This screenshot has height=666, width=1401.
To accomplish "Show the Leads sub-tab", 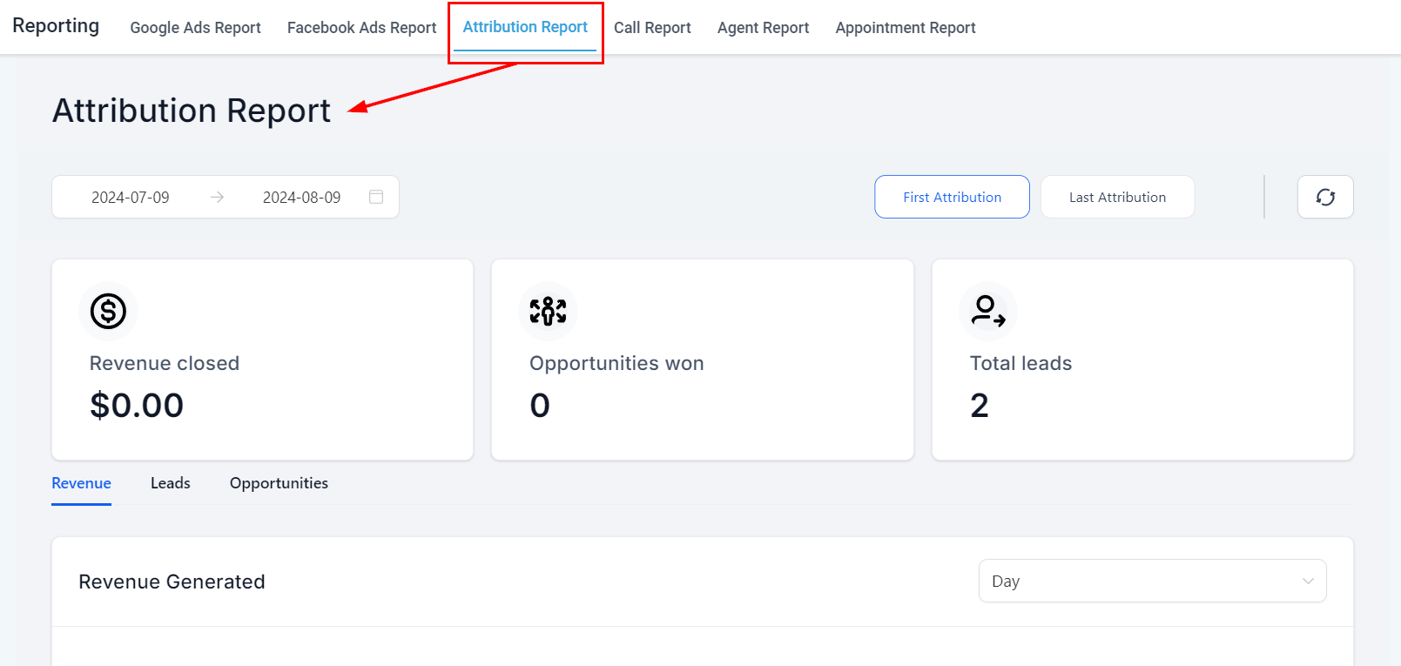I will pyautogui.click(x=170, y=483).
